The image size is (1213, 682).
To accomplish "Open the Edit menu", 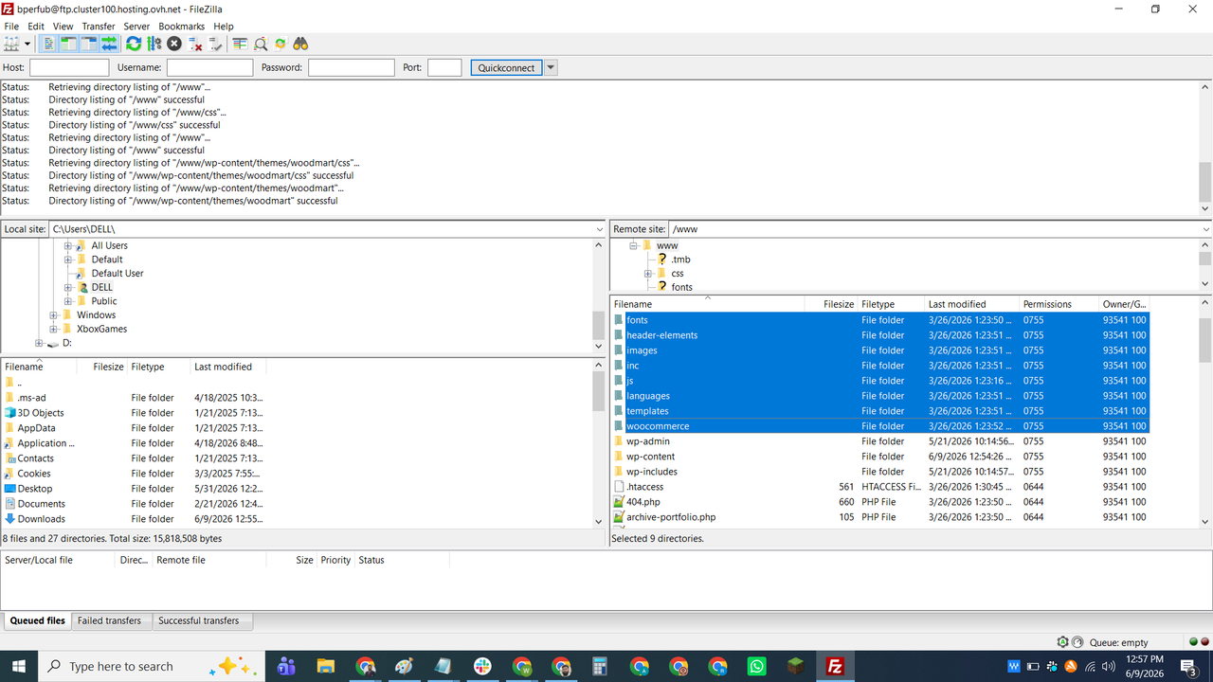I will (x=36, y=27).
